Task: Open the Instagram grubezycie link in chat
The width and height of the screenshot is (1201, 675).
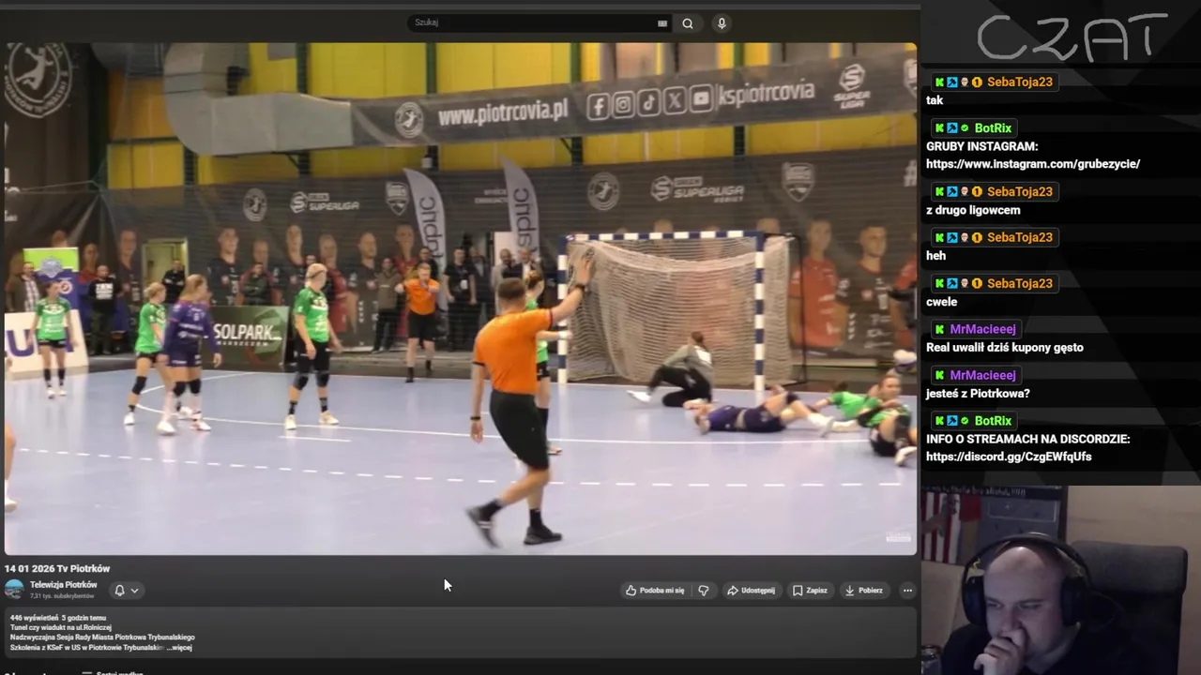Action: 1033,164
